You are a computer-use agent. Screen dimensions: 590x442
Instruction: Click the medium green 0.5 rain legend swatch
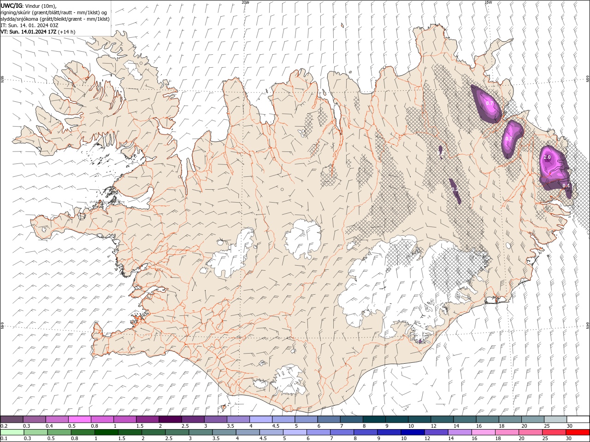click(59, 432)
